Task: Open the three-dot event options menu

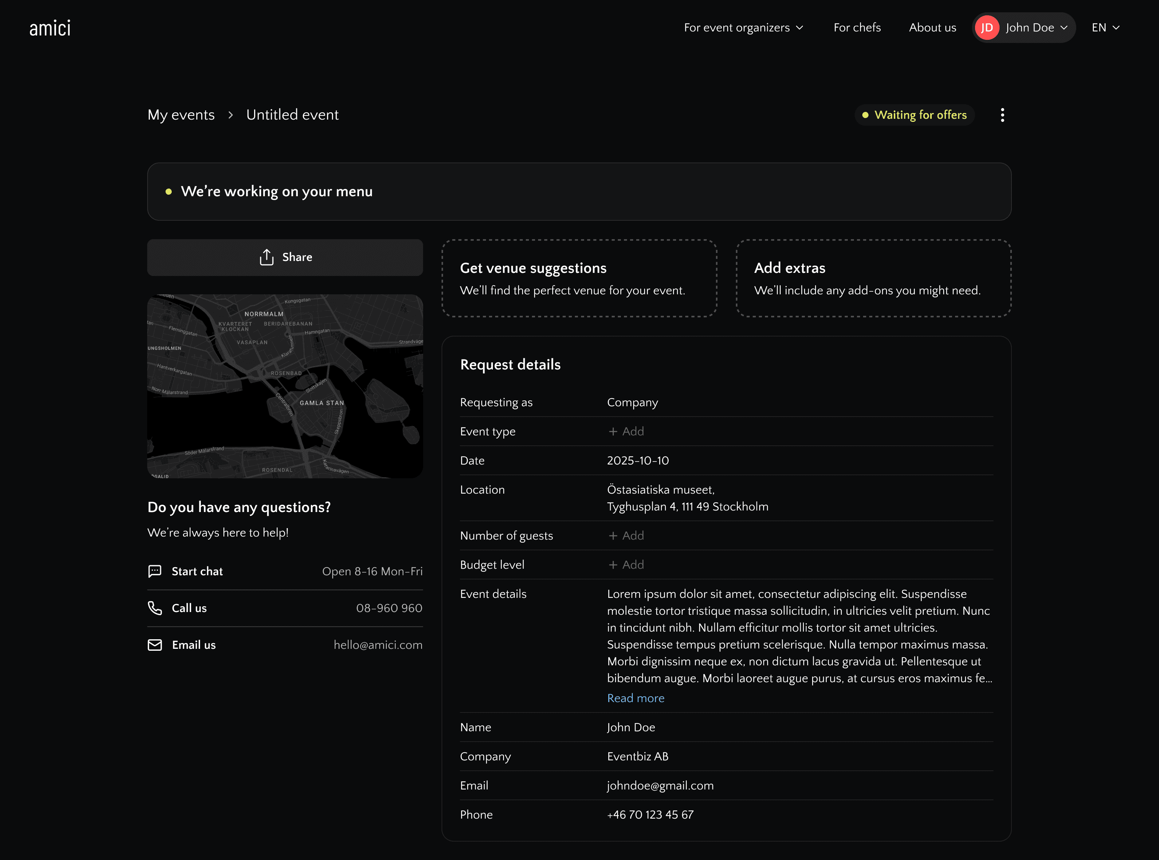Action: click(1002, 115)
